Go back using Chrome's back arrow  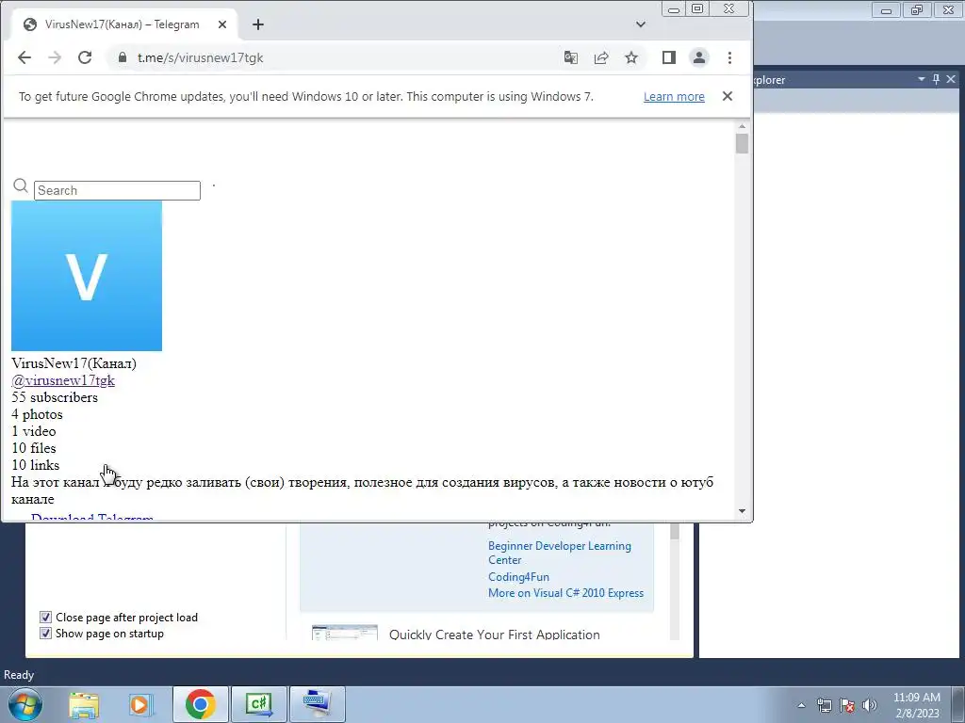24,57
